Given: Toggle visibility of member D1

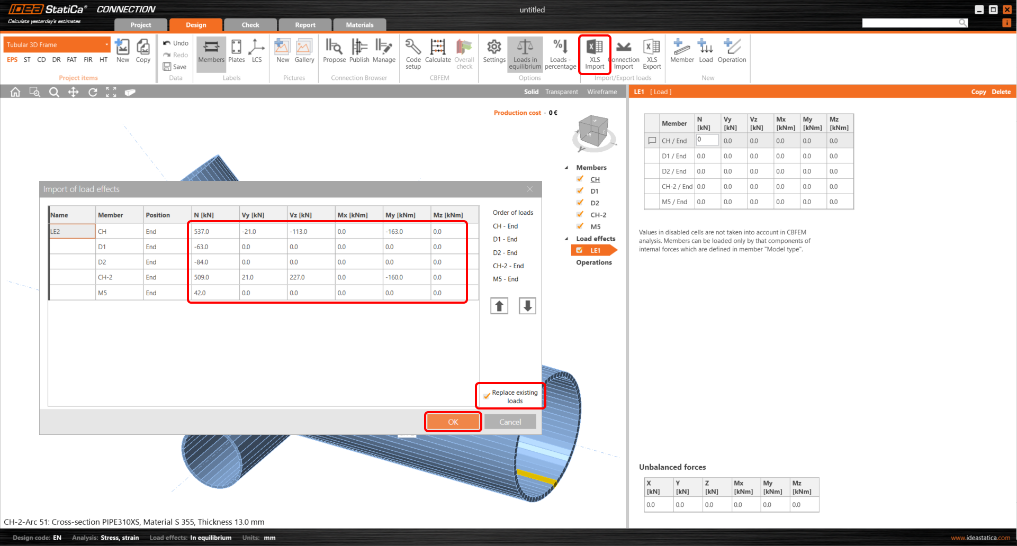Looking at the screenshot, I should (580, 191).
